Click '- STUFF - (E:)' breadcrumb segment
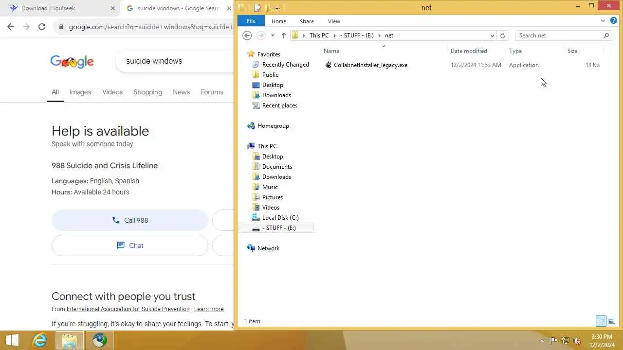The width and height of the screenshot is (623, 350). point(357,35)
